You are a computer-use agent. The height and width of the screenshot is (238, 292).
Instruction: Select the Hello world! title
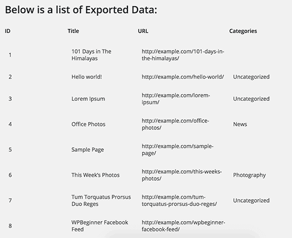pos(86,77)
